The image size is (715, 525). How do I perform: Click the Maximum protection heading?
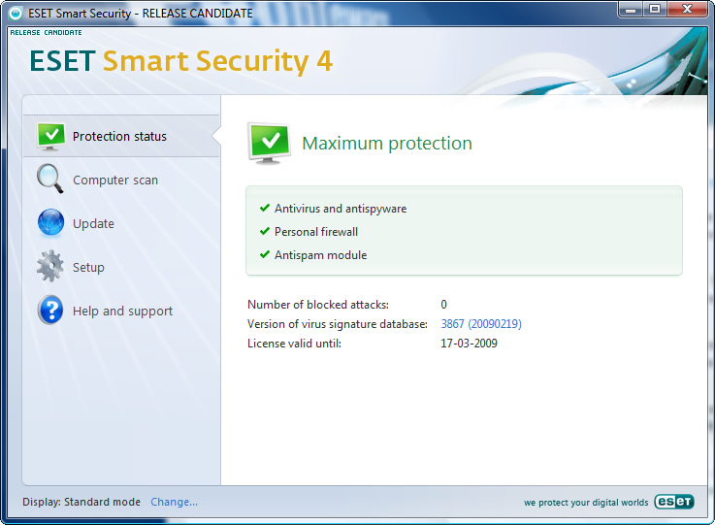387,144
